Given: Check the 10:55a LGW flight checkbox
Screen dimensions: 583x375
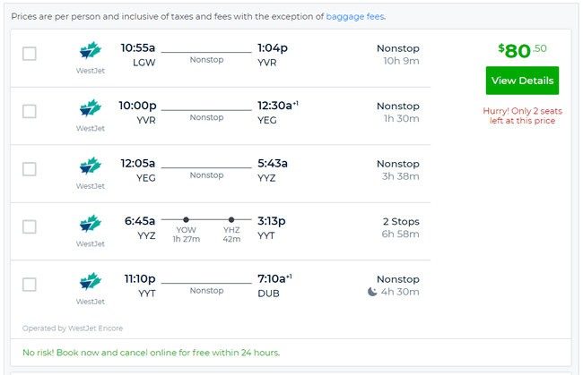Looking at the screenshot, I should [x=30, y=54].
